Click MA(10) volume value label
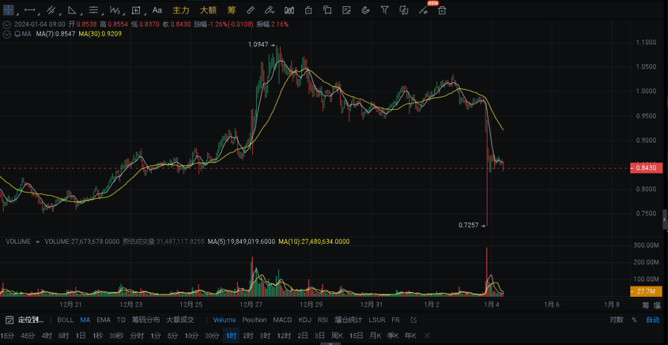This screenshot has height=345, width=668. point(314,241)
